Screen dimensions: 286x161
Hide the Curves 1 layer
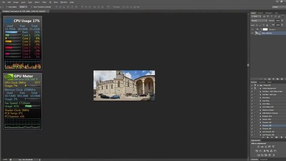point(252,30)
